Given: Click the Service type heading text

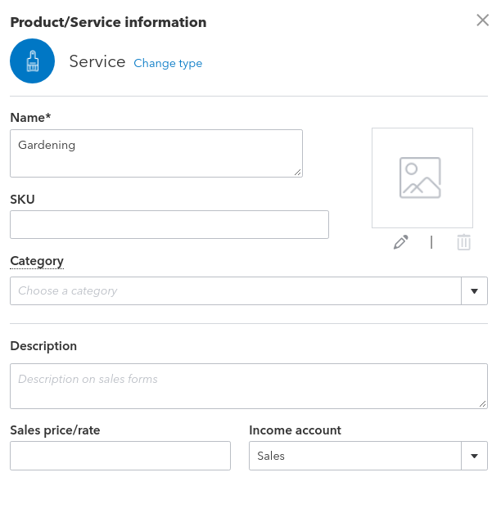Looking at the screenshot, I should tap(97, 61).
